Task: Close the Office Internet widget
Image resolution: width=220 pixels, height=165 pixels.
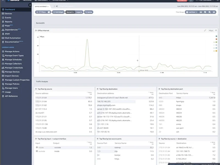Action: pyautogui.click(x=216, y=30)
